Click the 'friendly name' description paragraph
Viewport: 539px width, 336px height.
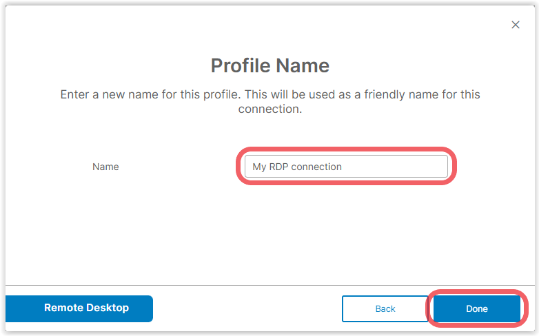[269, 101]
